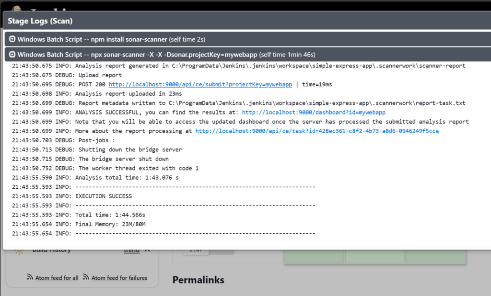Click the Atom feed for all link
The image size is (491, 296).
click(x=57, y=278)
